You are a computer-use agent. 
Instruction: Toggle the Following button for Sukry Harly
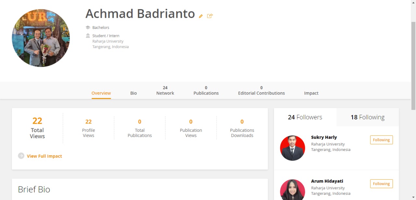382,140
